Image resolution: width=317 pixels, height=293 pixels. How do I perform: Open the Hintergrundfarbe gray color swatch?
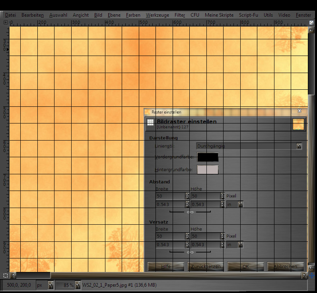tap(208, 170)
